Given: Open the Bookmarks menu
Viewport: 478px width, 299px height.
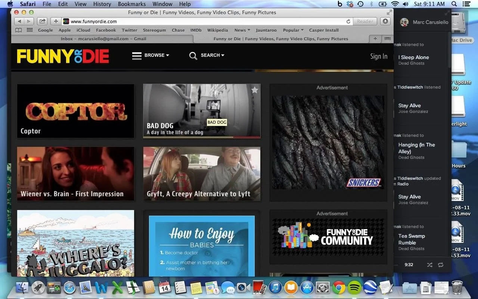Looking at the screenshot, I should [x=132, y=4].
